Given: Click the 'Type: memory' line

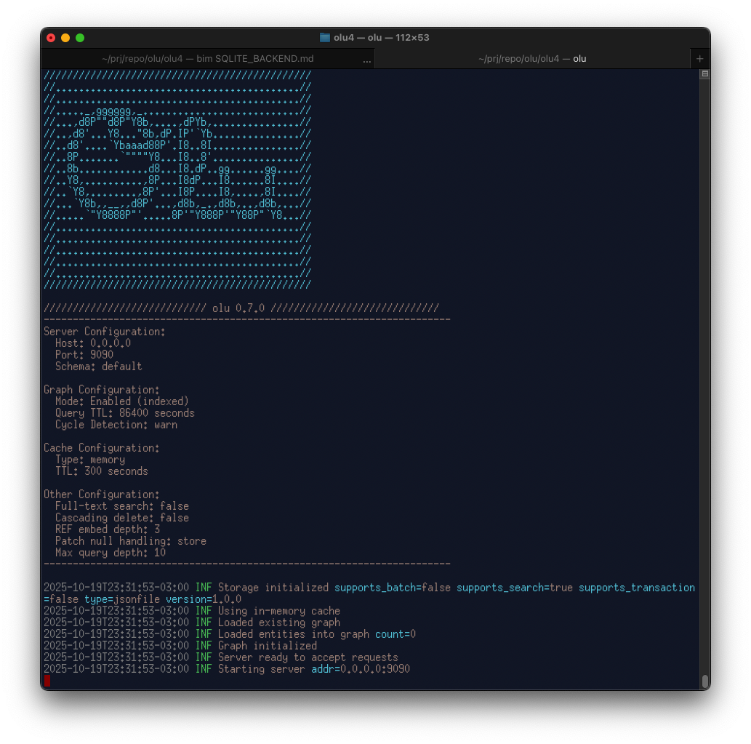Looking at the screenshot, I should point(90,460).
